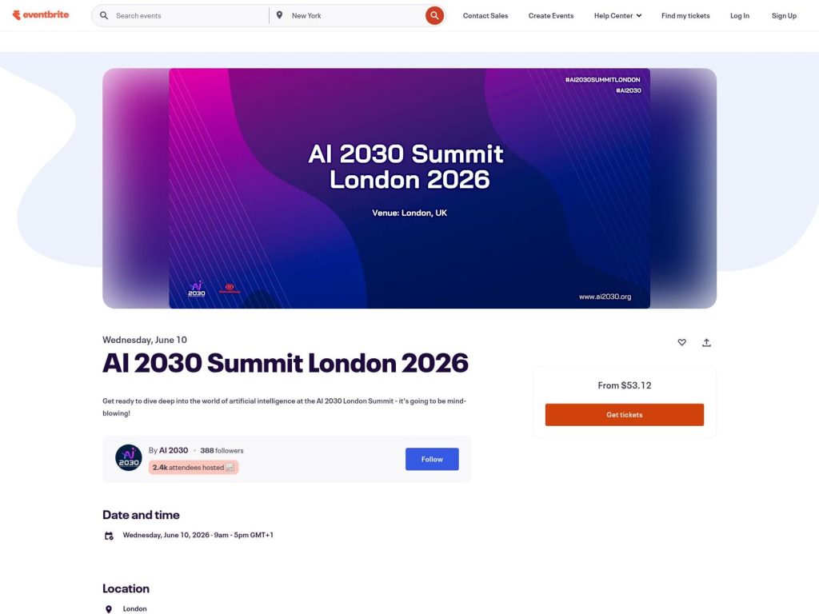The image size is (819, 614).
Task: Click the share icon for the event
Action: pyautogui.click(x=706, y=342)
